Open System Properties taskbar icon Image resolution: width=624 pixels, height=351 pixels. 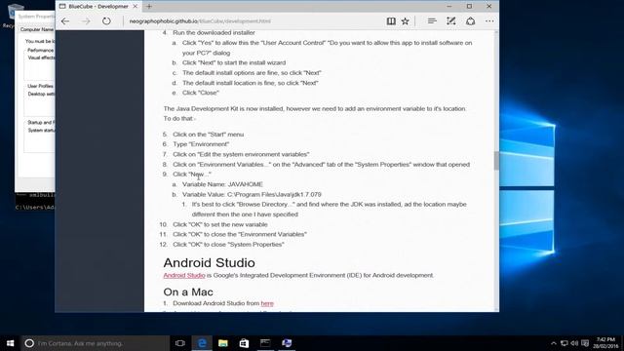tap(287, 343)
